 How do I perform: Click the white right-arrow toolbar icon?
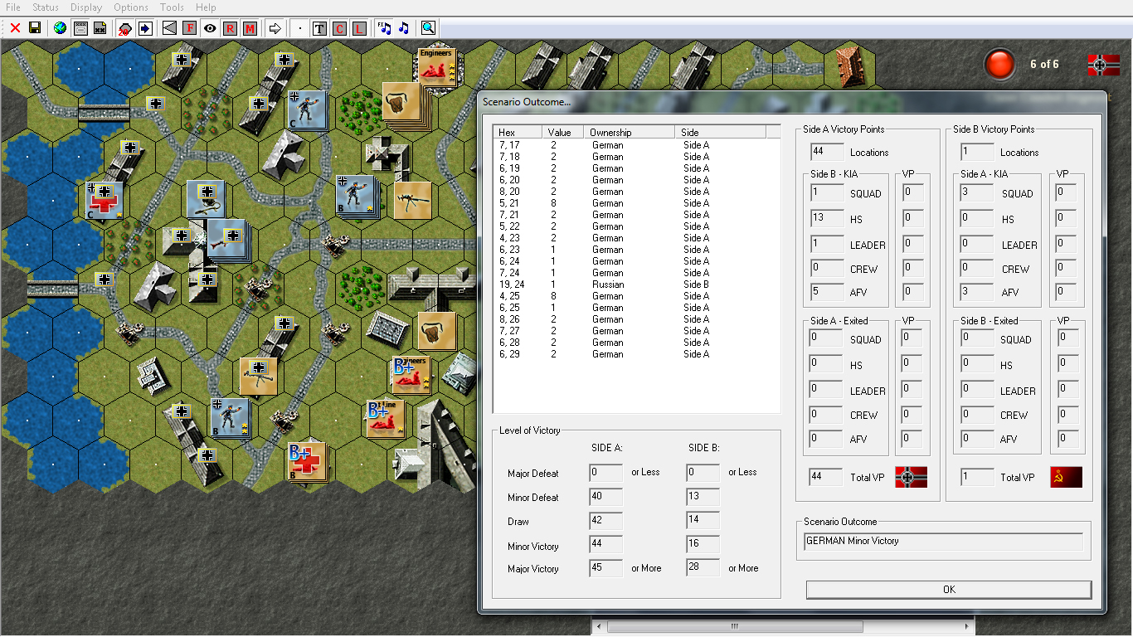coord(275,28)
